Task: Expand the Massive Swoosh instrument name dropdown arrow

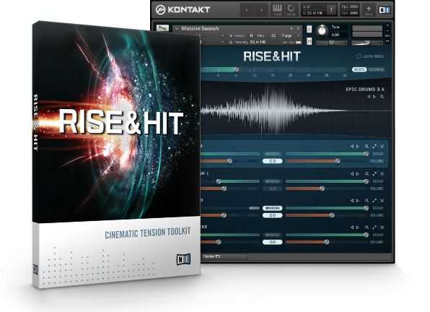Action: tap(177, 28)
